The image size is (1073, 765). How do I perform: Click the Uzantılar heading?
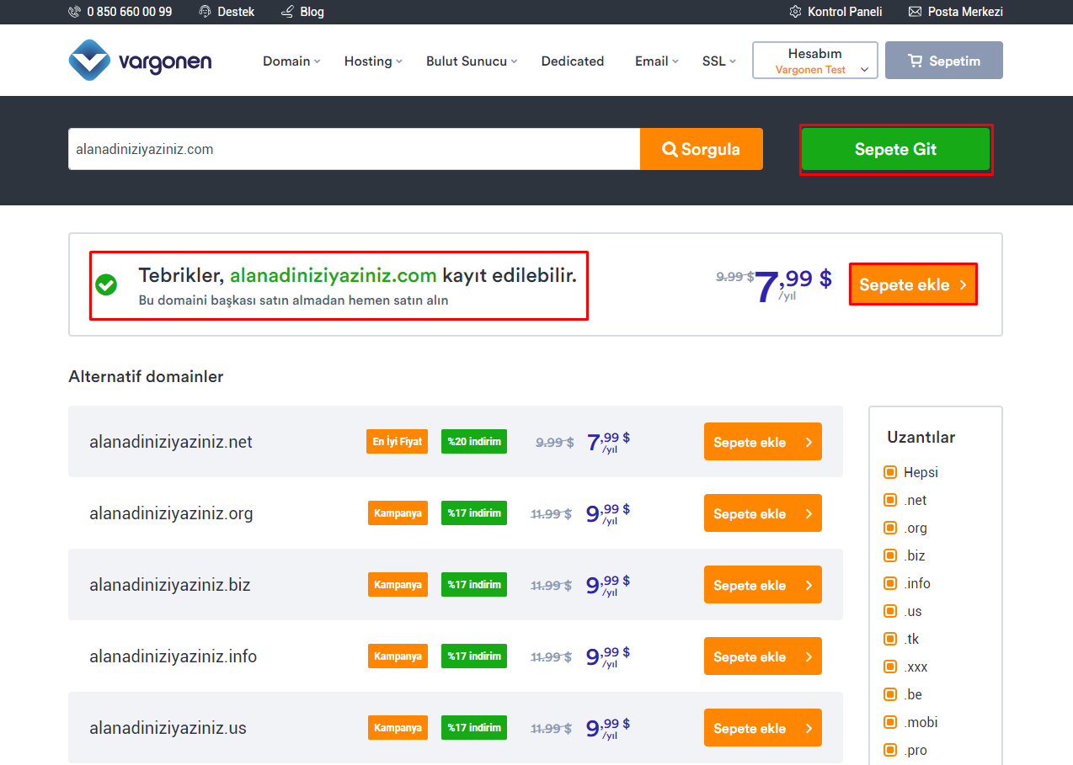(921, 437)
